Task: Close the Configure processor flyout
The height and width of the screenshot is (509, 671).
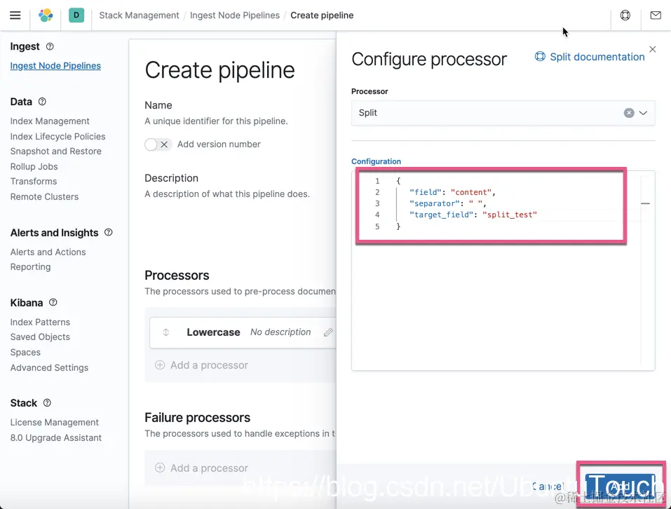Action: click(x=652, y=49)
